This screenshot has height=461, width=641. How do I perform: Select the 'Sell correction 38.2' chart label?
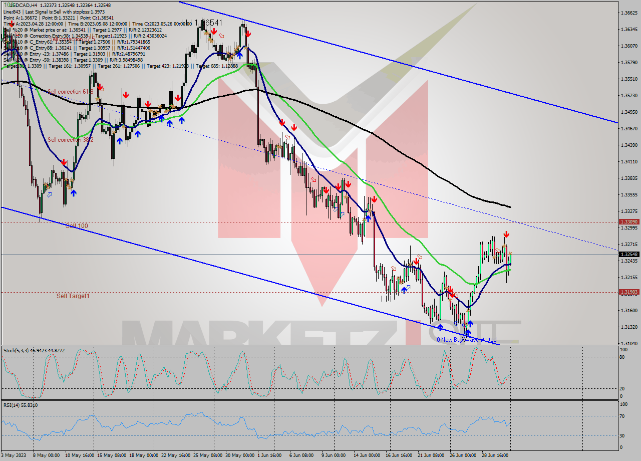71,140
